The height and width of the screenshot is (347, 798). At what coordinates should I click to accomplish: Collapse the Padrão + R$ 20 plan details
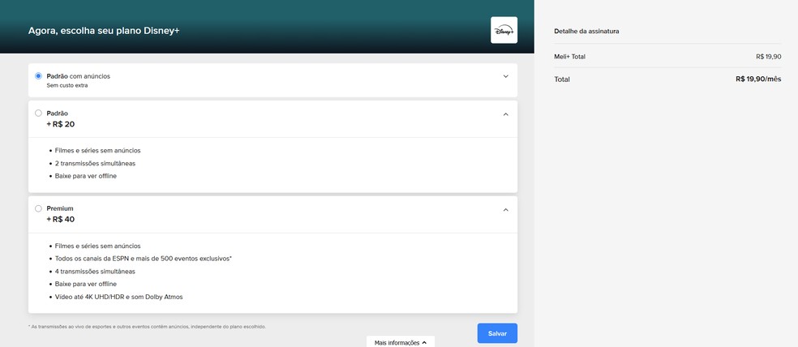point(505,114)
